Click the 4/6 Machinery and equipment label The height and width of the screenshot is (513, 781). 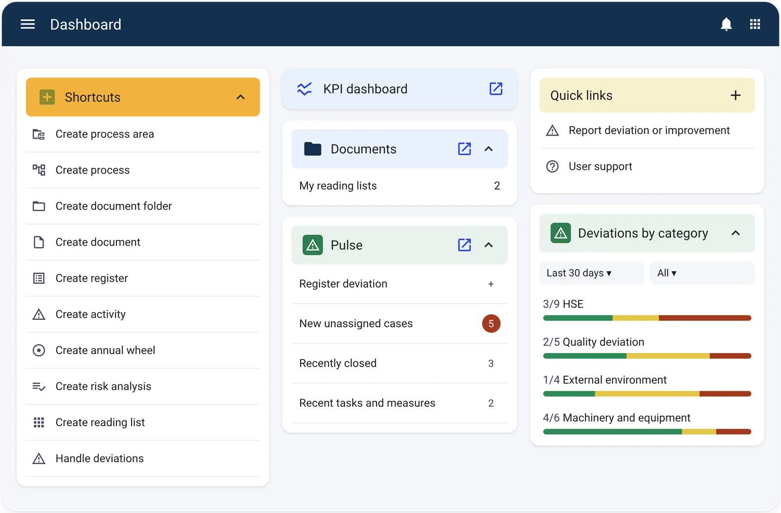coord(617,418)
